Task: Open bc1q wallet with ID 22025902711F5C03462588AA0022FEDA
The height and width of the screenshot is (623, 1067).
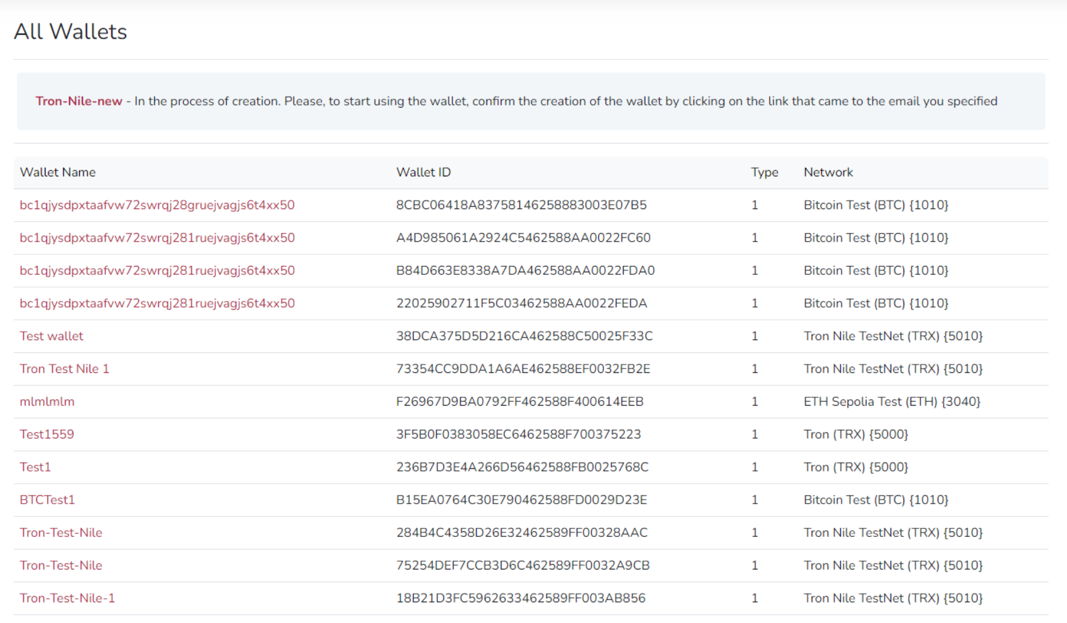Action: [x=157, y=303]
